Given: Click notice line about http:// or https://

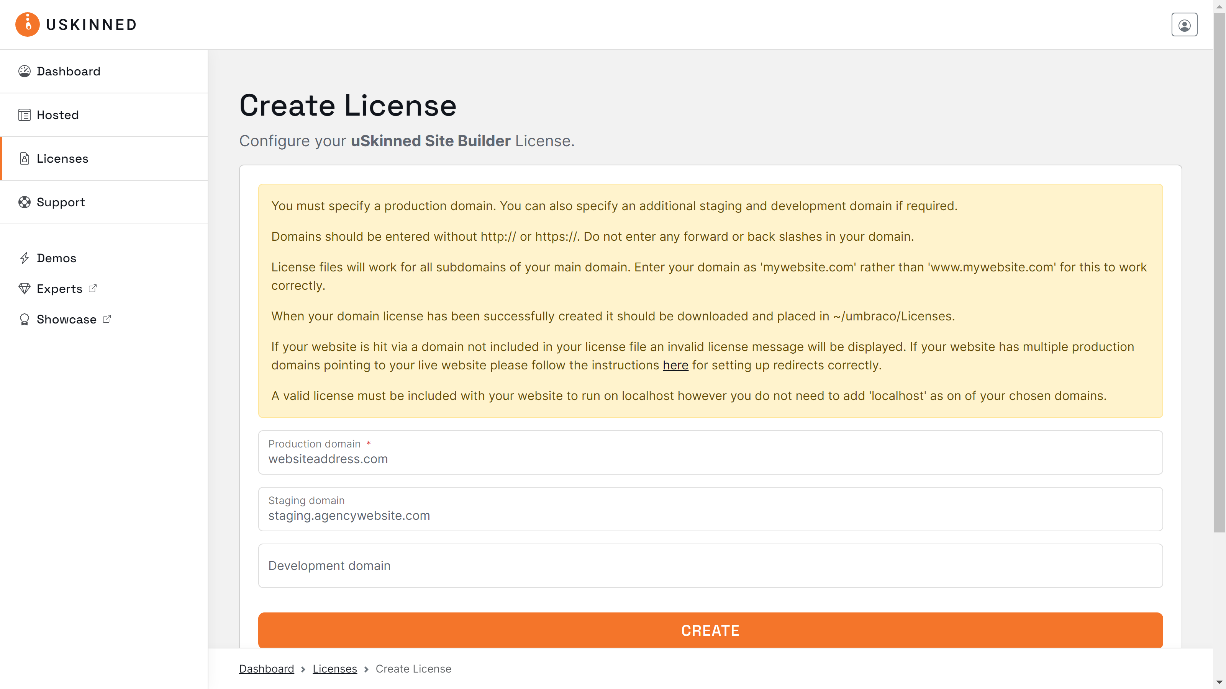Looking at the screenshot, I should tap(593, 236).
